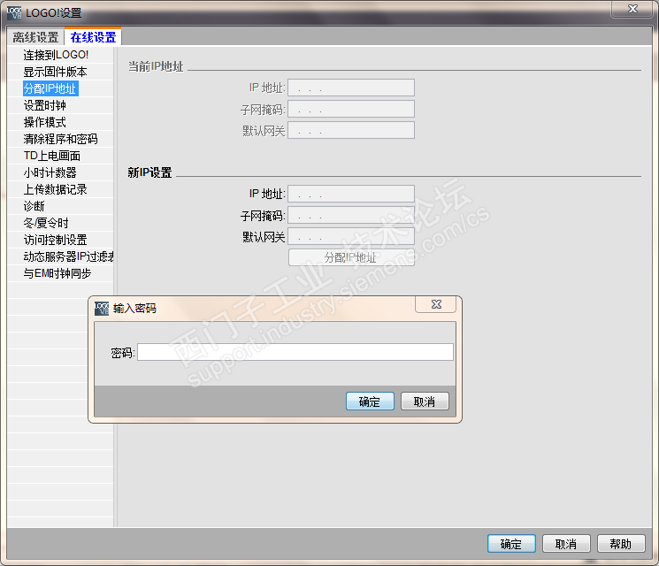The image size is (659, 566).
Task: Click the current 默认网关 field
Action: [351, 130]
